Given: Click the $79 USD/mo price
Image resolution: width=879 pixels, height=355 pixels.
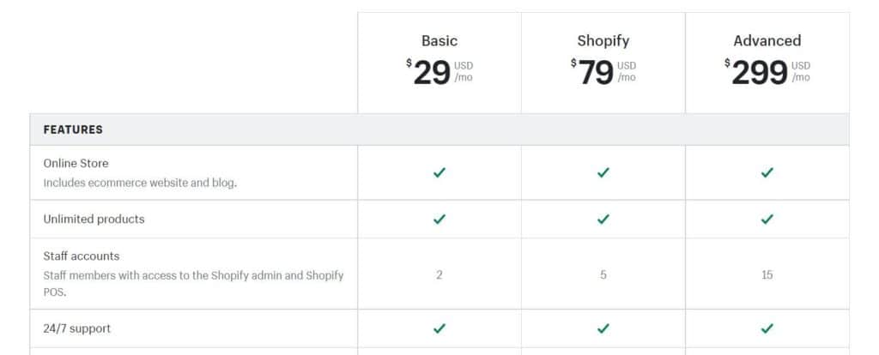Looking at the screenshot, I should [x=603, y=73].
